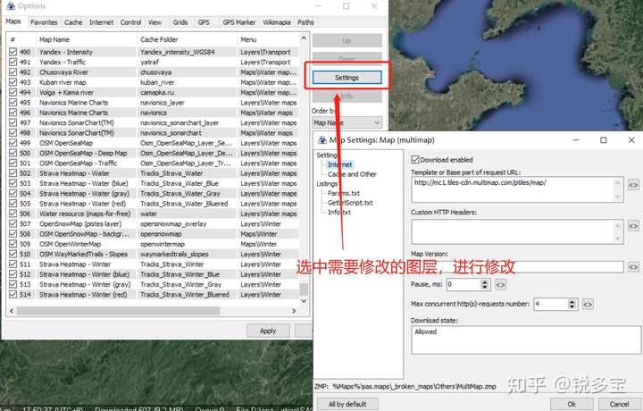Click the Max concurrent requests number field

[x=551, y=304]
